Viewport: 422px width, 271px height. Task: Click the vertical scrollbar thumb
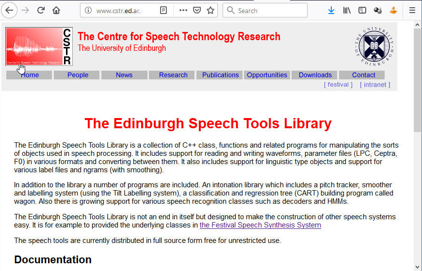[x=418, y=80]
